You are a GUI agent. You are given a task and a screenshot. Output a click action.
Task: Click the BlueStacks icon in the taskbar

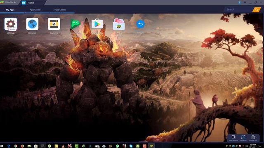point(151,146)
